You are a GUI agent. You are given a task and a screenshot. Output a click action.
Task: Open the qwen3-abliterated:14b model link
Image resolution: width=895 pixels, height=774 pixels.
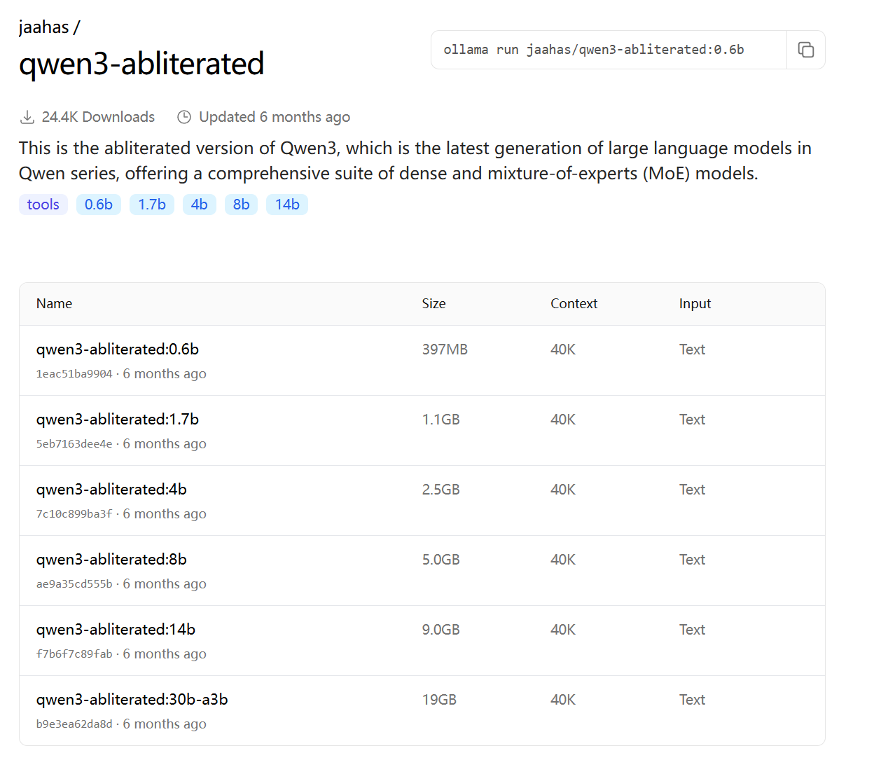pyautogui.click(x=116, y=630)
